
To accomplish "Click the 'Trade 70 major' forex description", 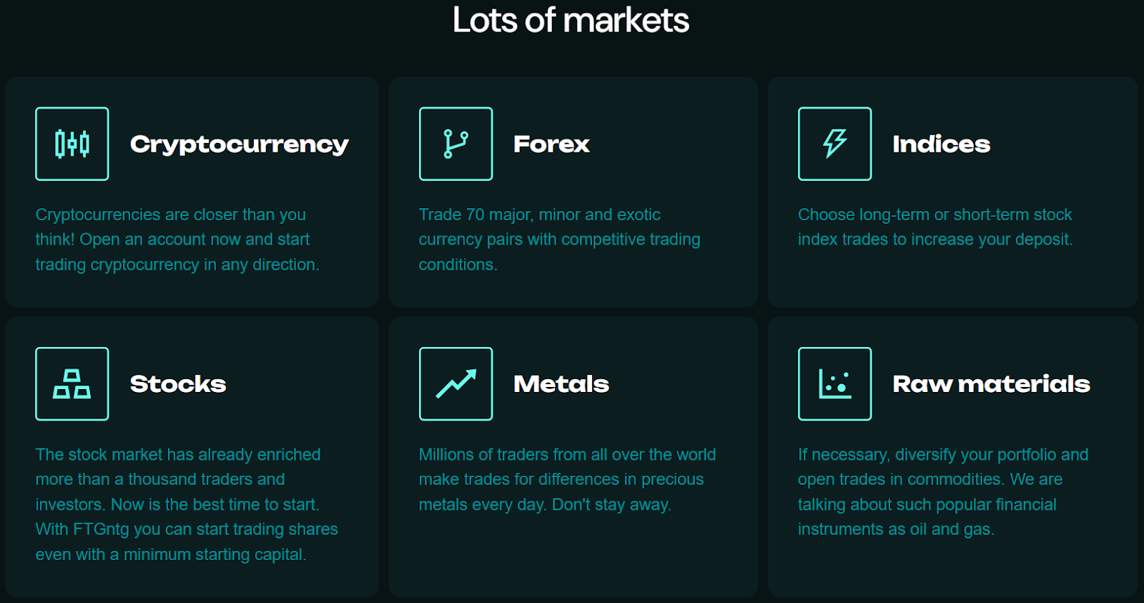I will [559, 240].
